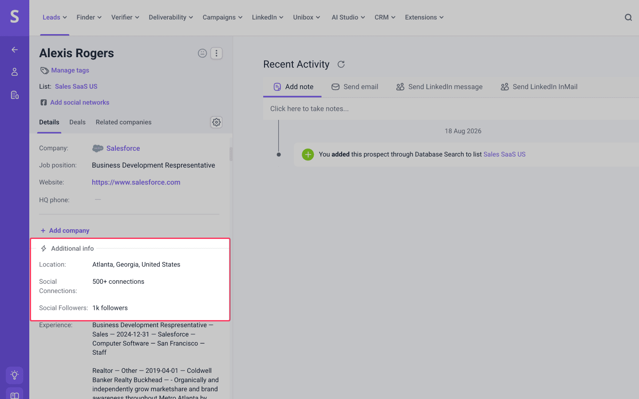This screenshot has width=639, height=399.
Task: Open the three-dot menu next to Alexis Rogers
Action: (217, 53)
